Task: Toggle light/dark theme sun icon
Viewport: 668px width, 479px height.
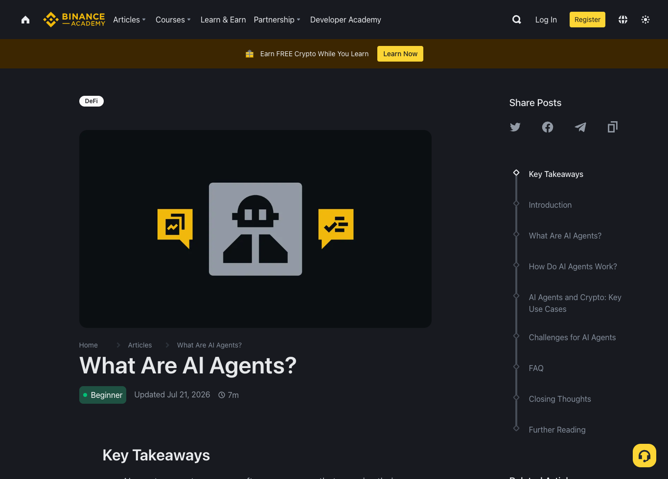Action: [x=645, y=20]
